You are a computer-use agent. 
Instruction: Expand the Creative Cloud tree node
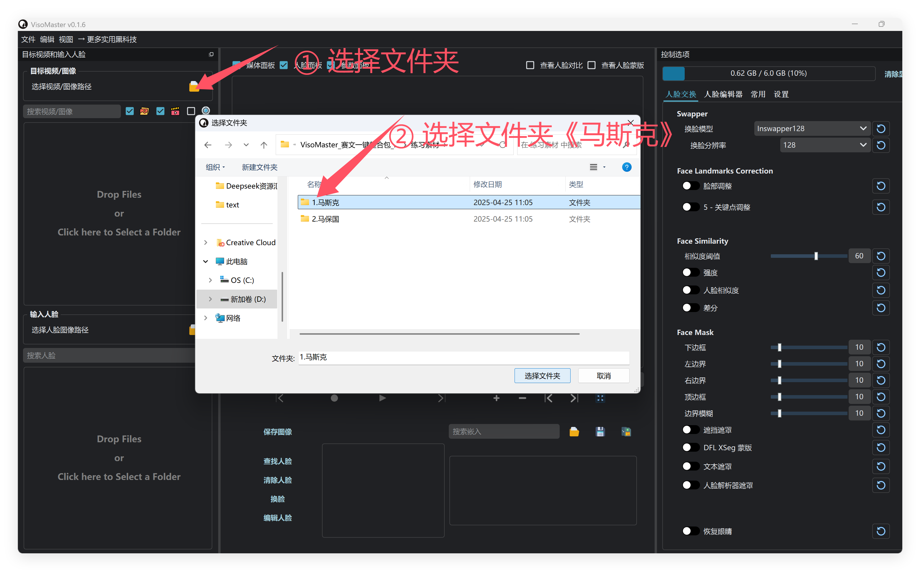pyautogui.click(x=206, y=242)
